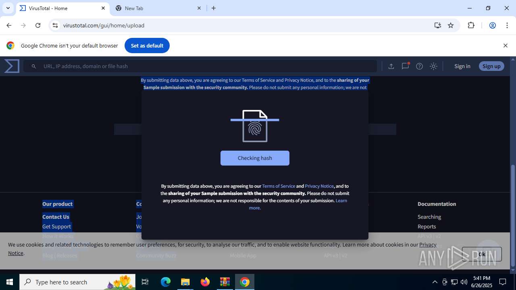The image size is (516, 290).
Task: Open the Terms of Service link in the dialog
Action: tap(279, 186)
